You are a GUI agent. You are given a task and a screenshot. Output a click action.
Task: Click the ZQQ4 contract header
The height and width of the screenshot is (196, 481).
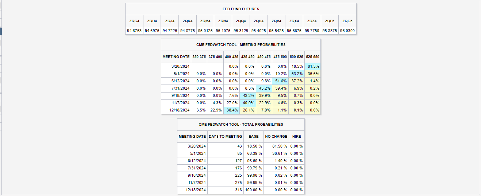point(241,21)
